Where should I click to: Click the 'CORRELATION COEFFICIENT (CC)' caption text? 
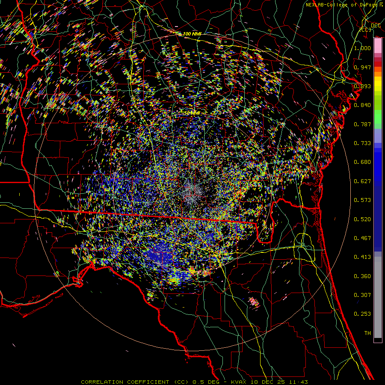click(135, 382)
